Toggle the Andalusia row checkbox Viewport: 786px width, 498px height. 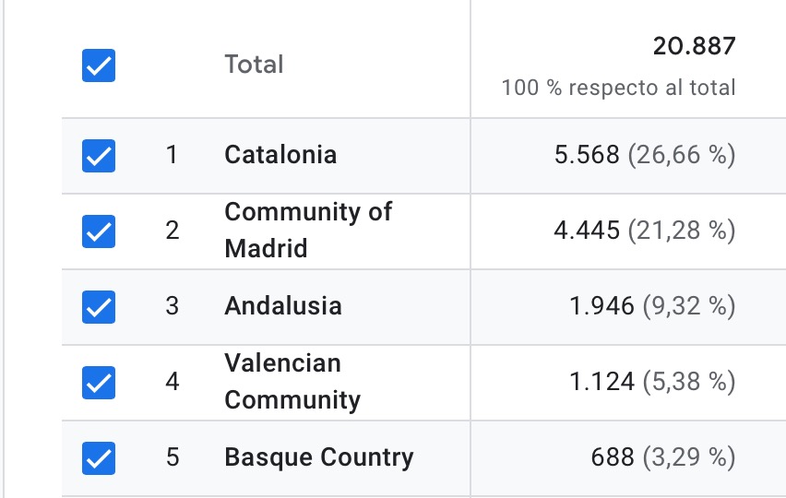(99, 306)
